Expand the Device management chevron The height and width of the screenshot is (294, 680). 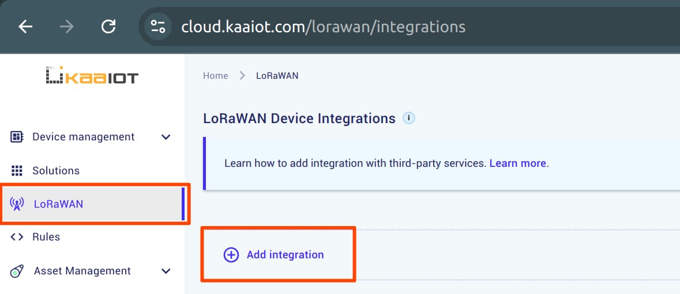click(166, 138)
